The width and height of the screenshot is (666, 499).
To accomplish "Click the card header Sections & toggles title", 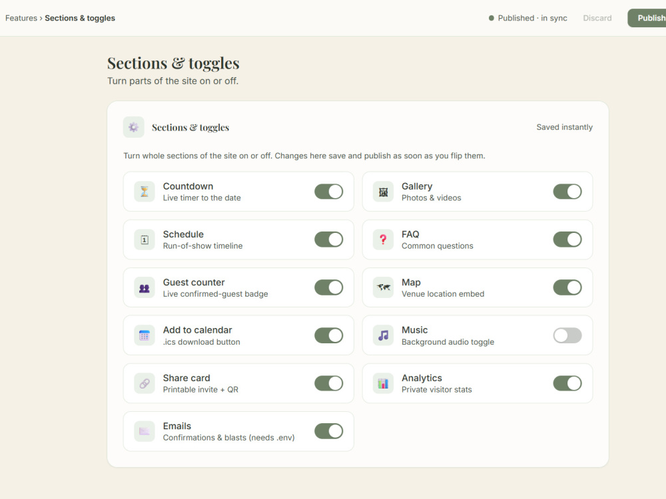I will click(190, 127).
